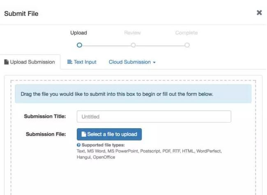267x195 pixels.
Task: Select the Review step circle
Action: click(133, 45)
